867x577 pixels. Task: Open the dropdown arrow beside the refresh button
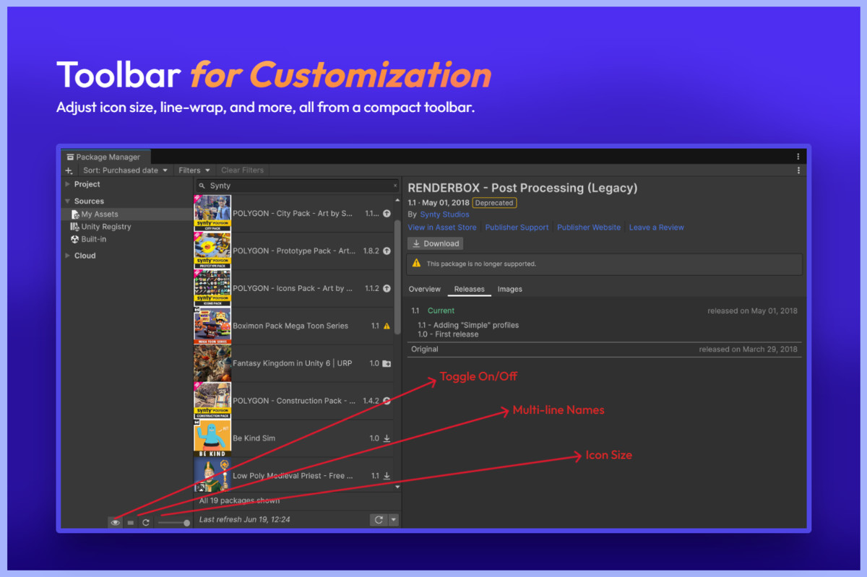pos(394,520)
